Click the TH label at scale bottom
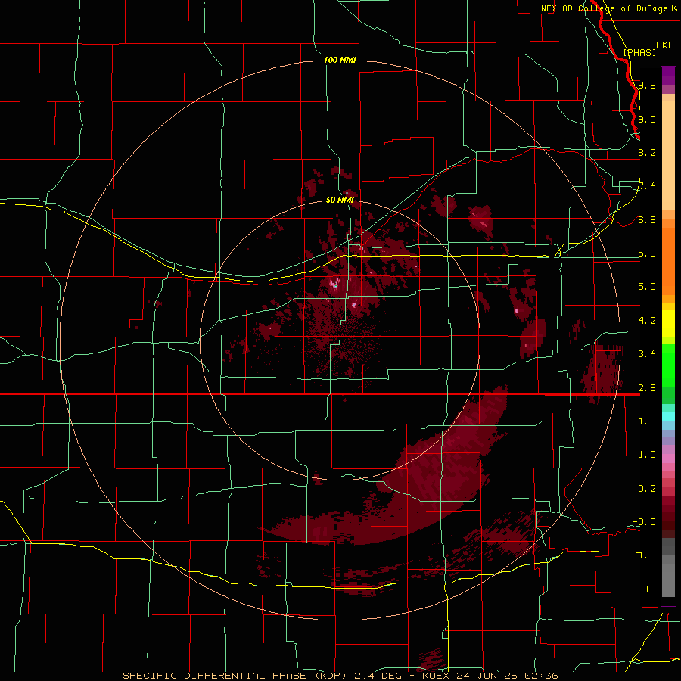Viewport: 681px width, 681px height. point(650,589)
